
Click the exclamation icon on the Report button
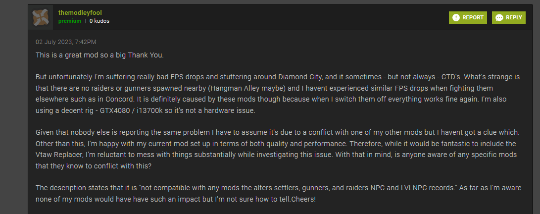(x=456, y=17)
